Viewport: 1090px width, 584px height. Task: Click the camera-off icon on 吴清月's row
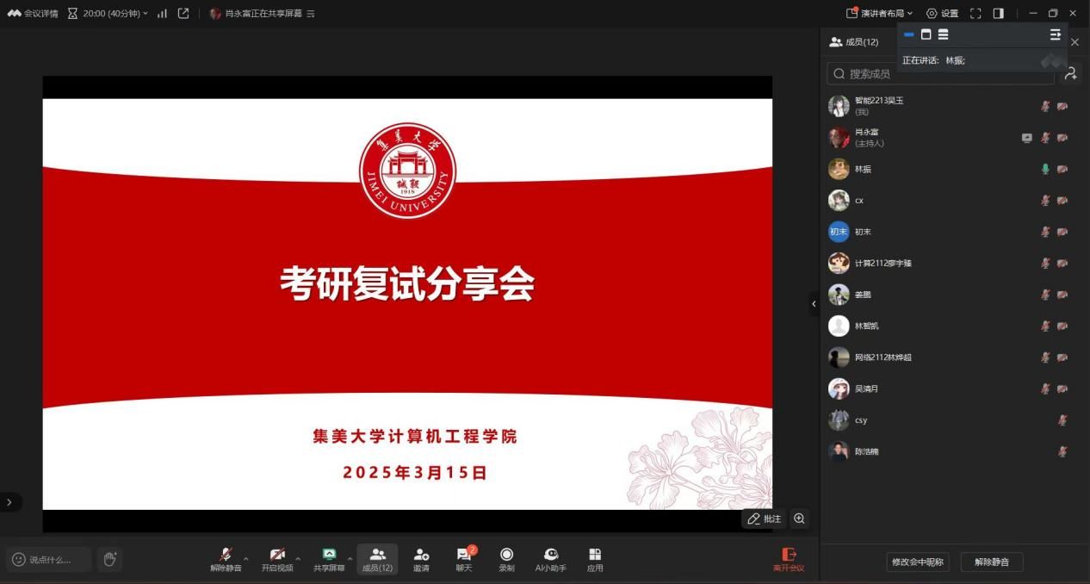pos(1062,388)
